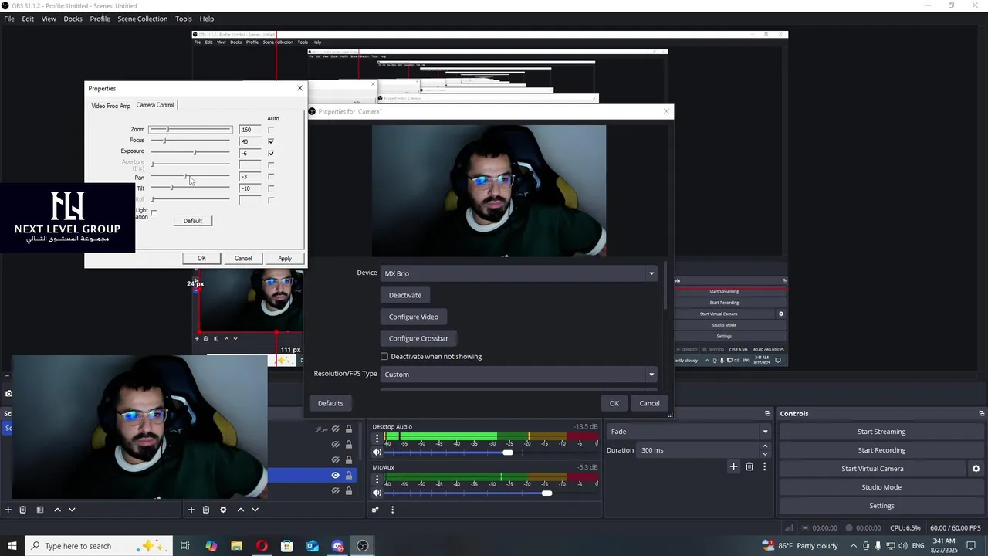This screenshot has width=988, height=556.
Task: Move scene down arrow in the Scenes dock toolbar
Action: pyautogui.click(x=72, y=510)
